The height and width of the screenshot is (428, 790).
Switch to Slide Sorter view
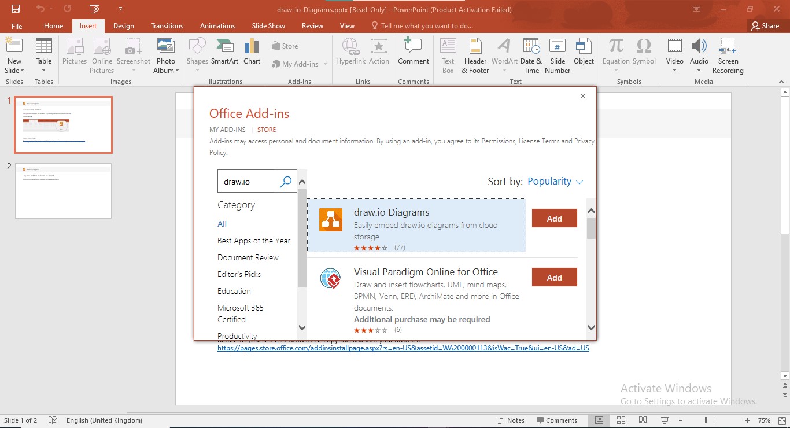(621, 420)
